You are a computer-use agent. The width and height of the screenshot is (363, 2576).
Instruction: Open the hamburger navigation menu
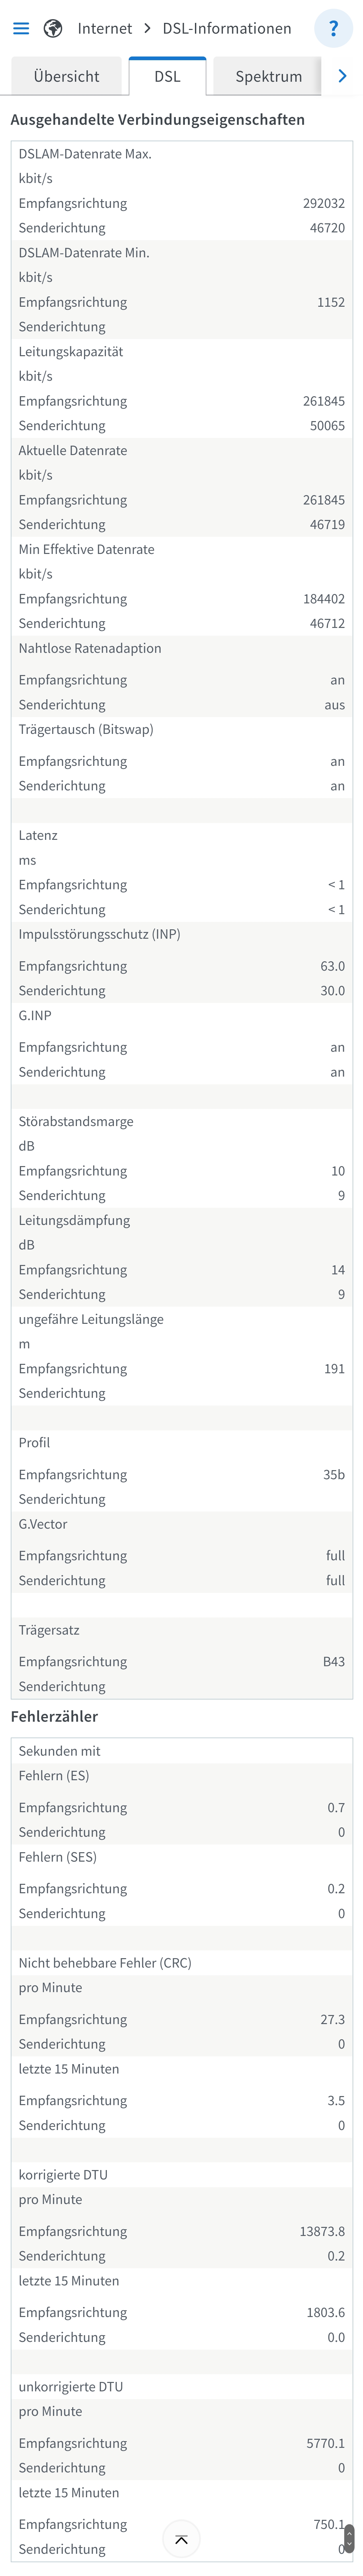(21, 28)
